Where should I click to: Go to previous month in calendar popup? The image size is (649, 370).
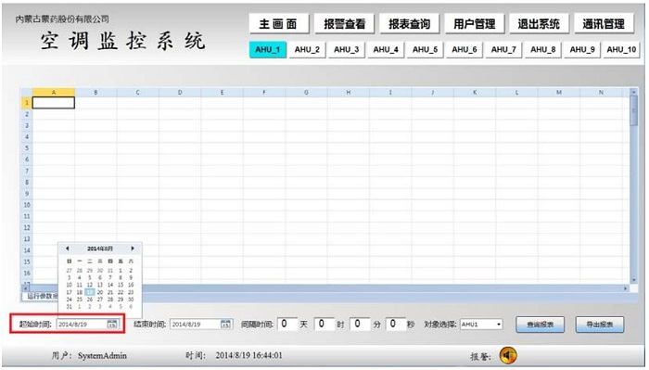[x=68, y=249]
